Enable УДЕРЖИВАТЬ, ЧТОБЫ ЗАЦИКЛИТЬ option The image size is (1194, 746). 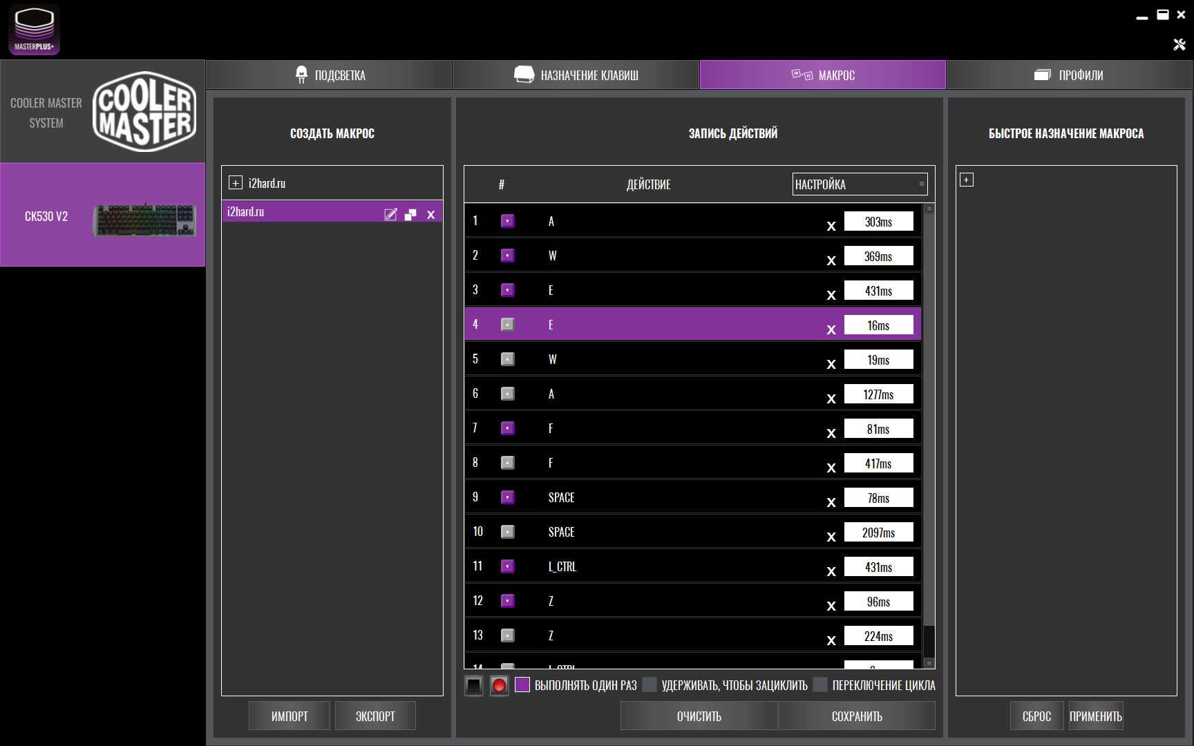point(650,685)
